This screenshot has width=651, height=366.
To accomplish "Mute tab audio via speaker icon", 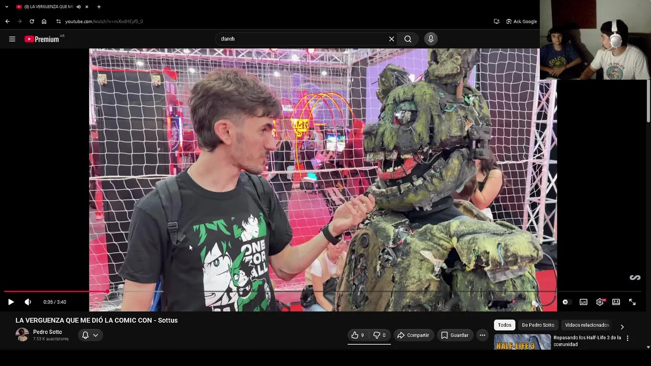I will (x=78, y=7).
